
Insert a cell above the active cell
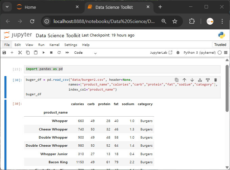point(200,80)
